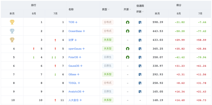Click the plus icon next to OceanBase

click(x=84, y=31)
